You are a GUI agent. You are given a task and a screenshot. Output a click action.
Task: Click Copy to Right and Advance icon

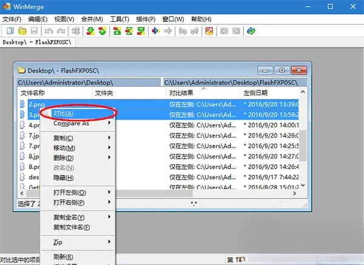click(183, 31)
